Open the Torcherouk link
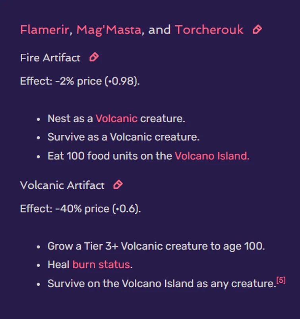This screenshot has width=300, height=319. [x=209, y=29]
